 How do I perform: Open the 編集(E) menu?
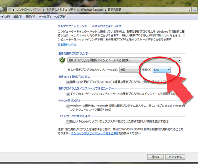coord(18,17)
